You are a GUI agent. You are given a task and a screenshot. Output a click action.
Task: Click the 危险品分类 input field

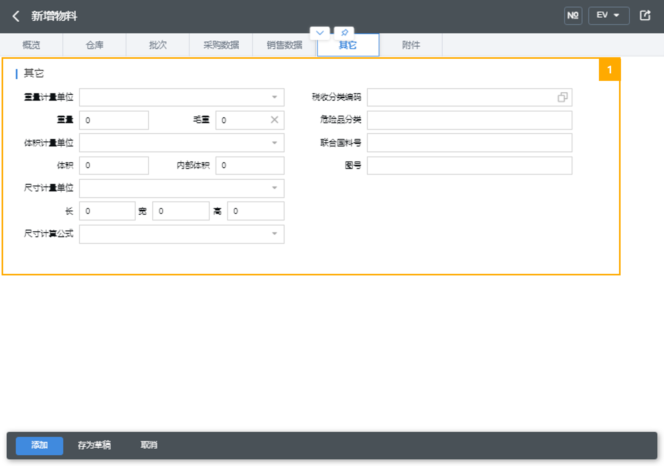469,120
